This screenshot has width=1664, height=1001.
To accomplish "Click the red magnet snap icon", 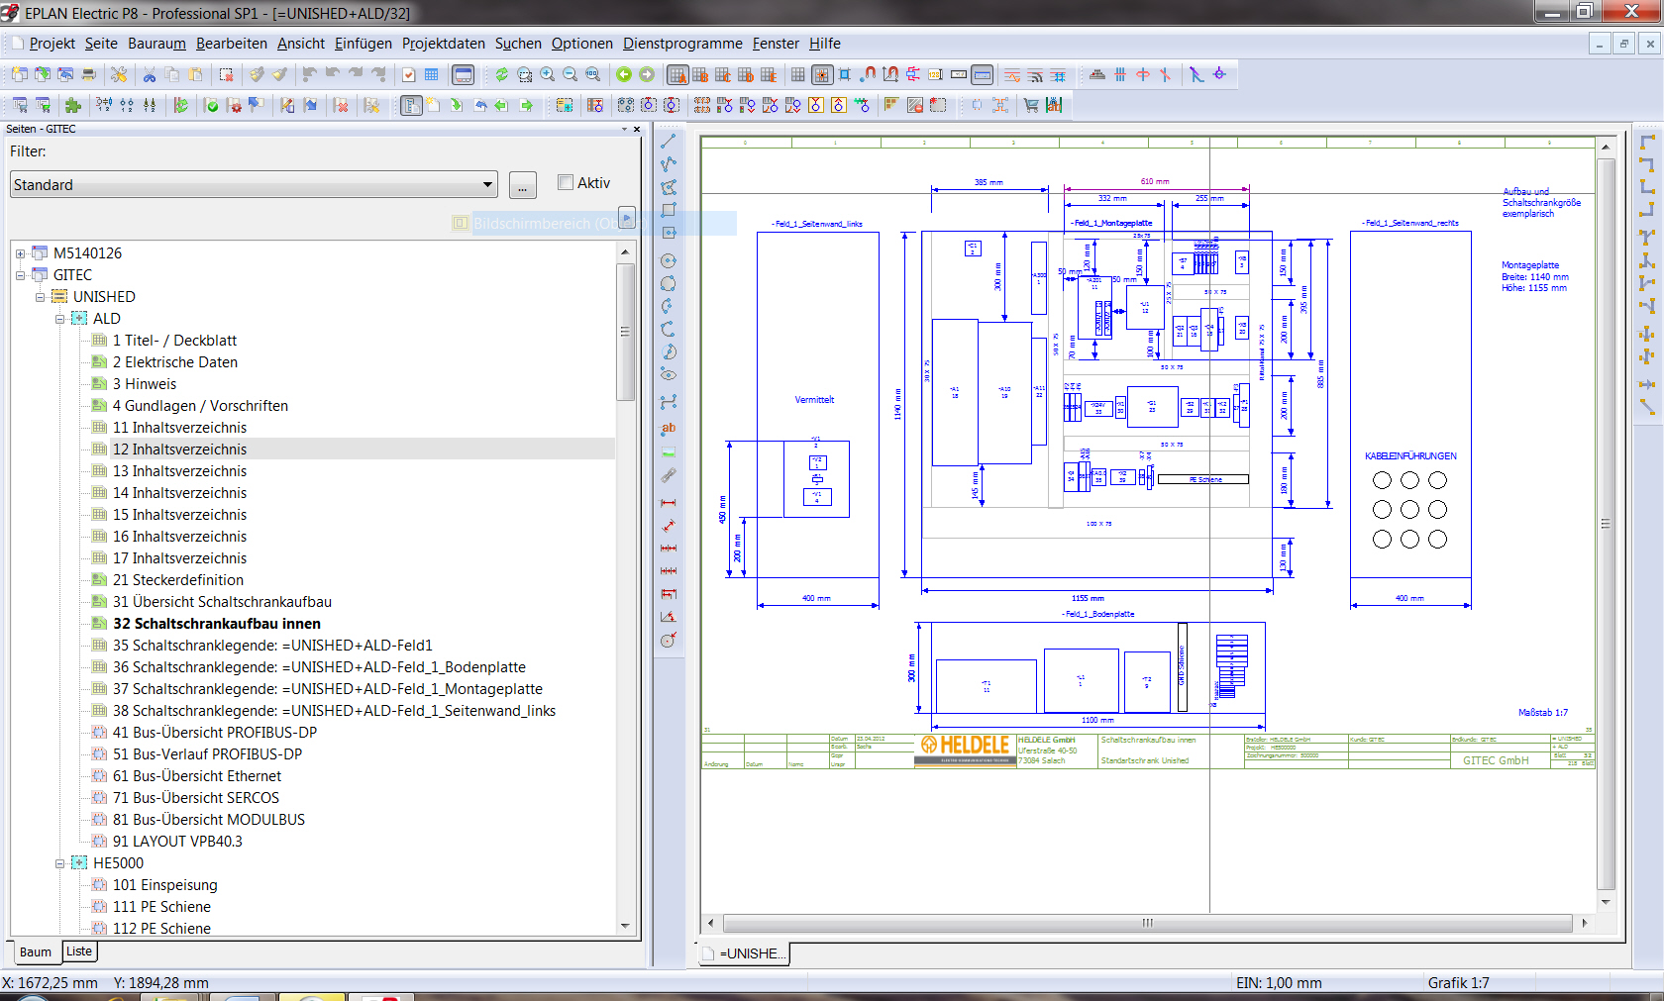I will coord(868,75).
